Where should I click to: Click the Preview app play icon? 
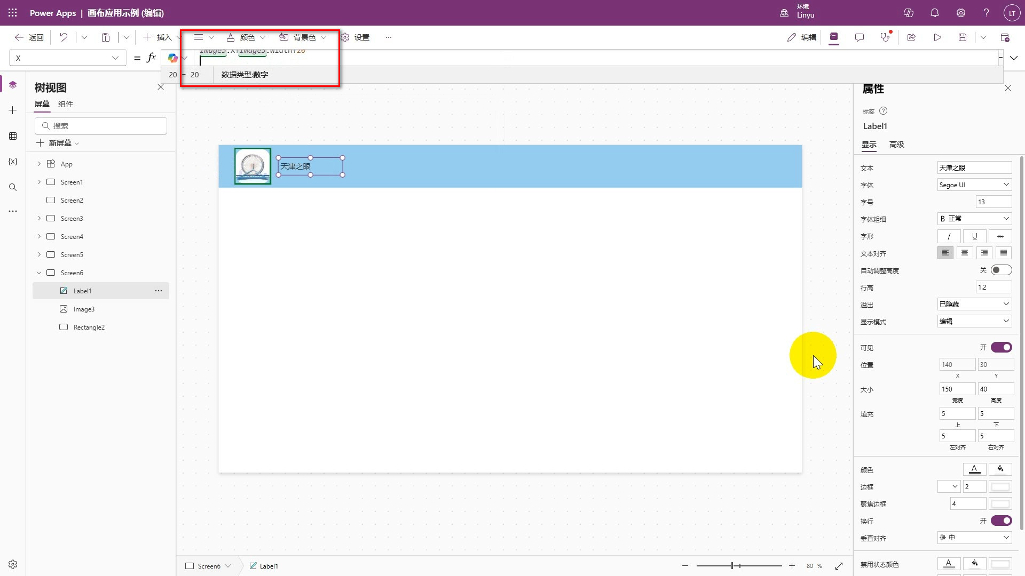(937, 37)
